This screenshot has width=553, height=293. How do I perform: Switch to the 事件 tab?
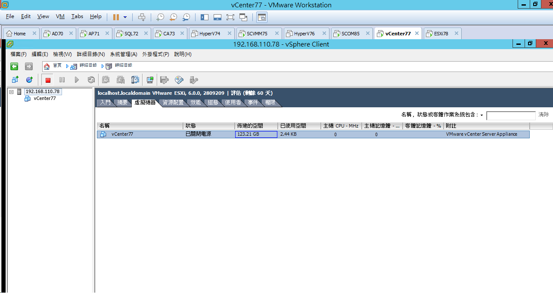click(253, 103)
